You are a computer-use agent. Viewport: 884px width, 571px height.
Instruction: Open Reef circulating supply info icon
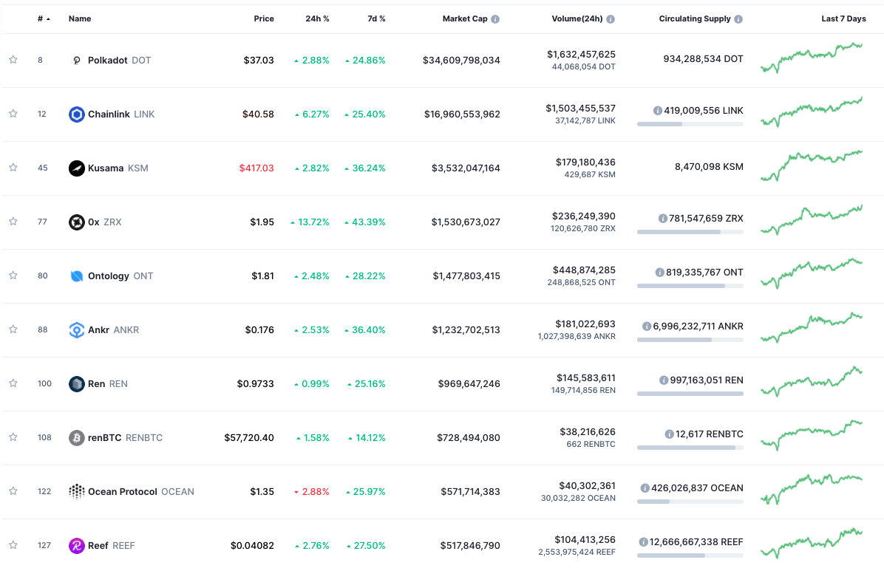[x=643, y=541]
